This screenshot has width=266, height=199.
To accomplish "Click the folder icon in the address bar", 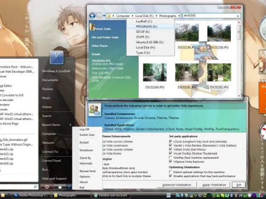I will click(109, 16).
